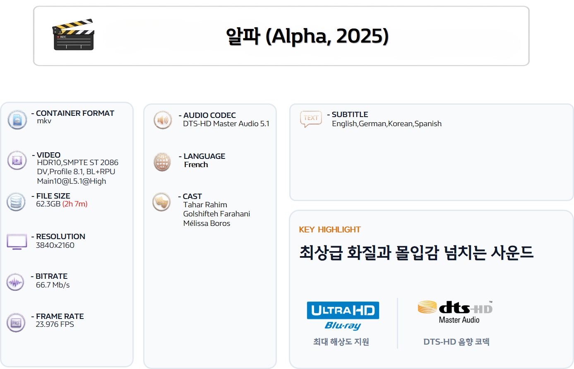
Task: Click the container format file icon
Action: 17,120
